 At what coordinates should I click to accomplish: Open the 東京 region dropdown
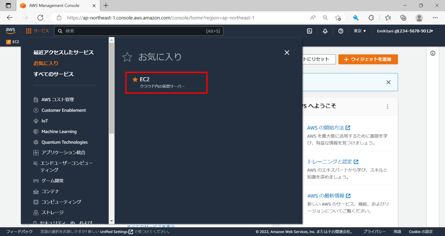(360, 31)
